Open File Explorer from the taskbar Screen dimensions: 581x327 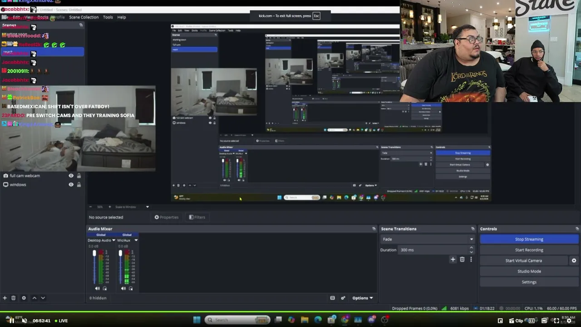tap(305, 320)
